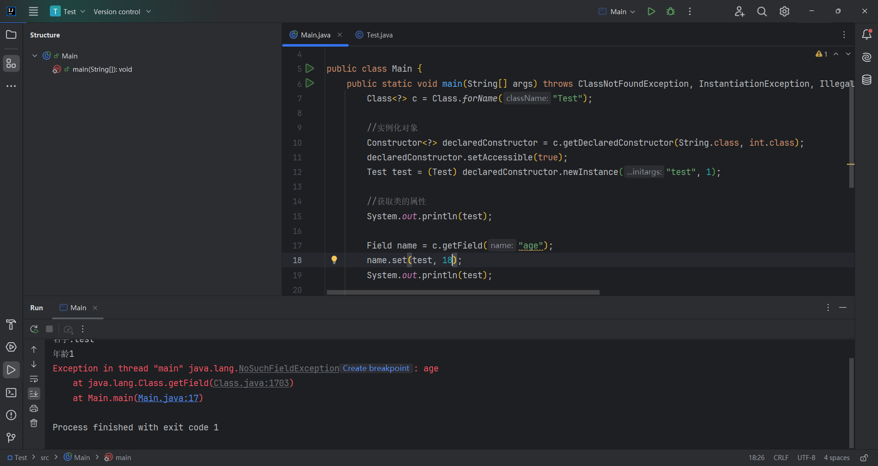Click the editor horizontal scrollbar
This screenshot has height=466, width=878.
click(x=463, y=292)
